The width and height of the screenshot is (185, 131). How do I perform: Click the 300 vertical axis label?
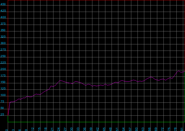click(3, 43)
